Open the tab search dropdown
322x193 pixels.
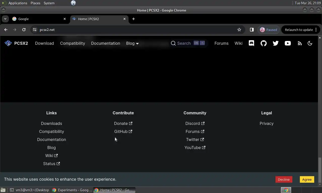tap(5, 19)
